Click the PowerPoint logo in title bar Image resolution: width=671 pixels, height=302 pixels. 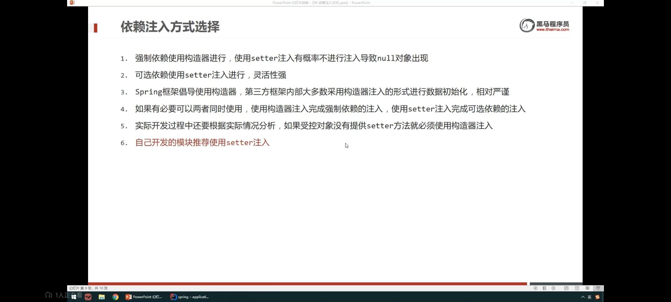point(72,2)
